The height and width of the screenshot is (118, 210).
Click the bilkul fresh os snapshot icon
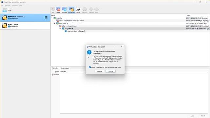58,23
